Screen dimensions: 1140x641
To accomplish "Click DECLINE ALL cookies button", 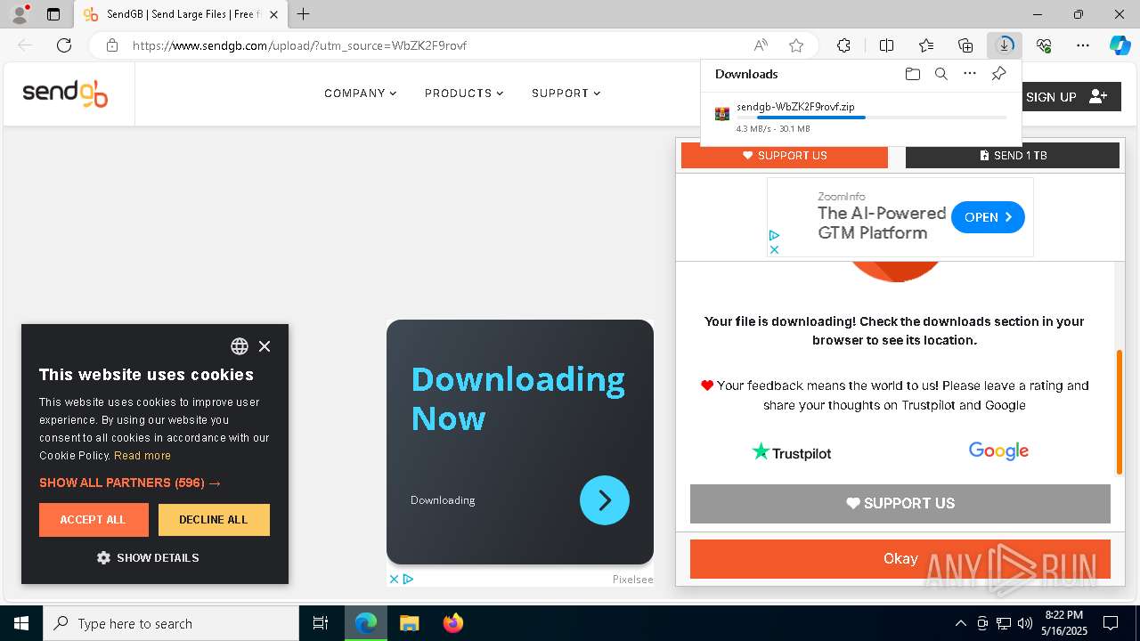I will [214, 520].
